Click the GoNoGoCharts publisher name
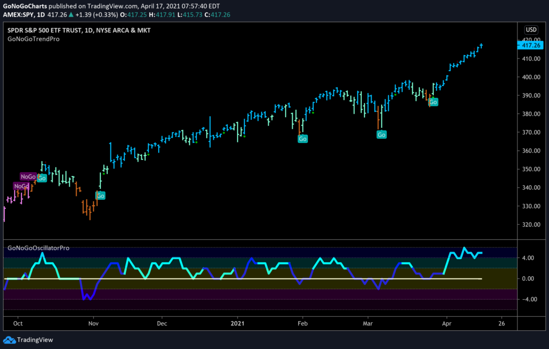Image resolution: width=549 pixels, height=349 pixels. point(25,6)
